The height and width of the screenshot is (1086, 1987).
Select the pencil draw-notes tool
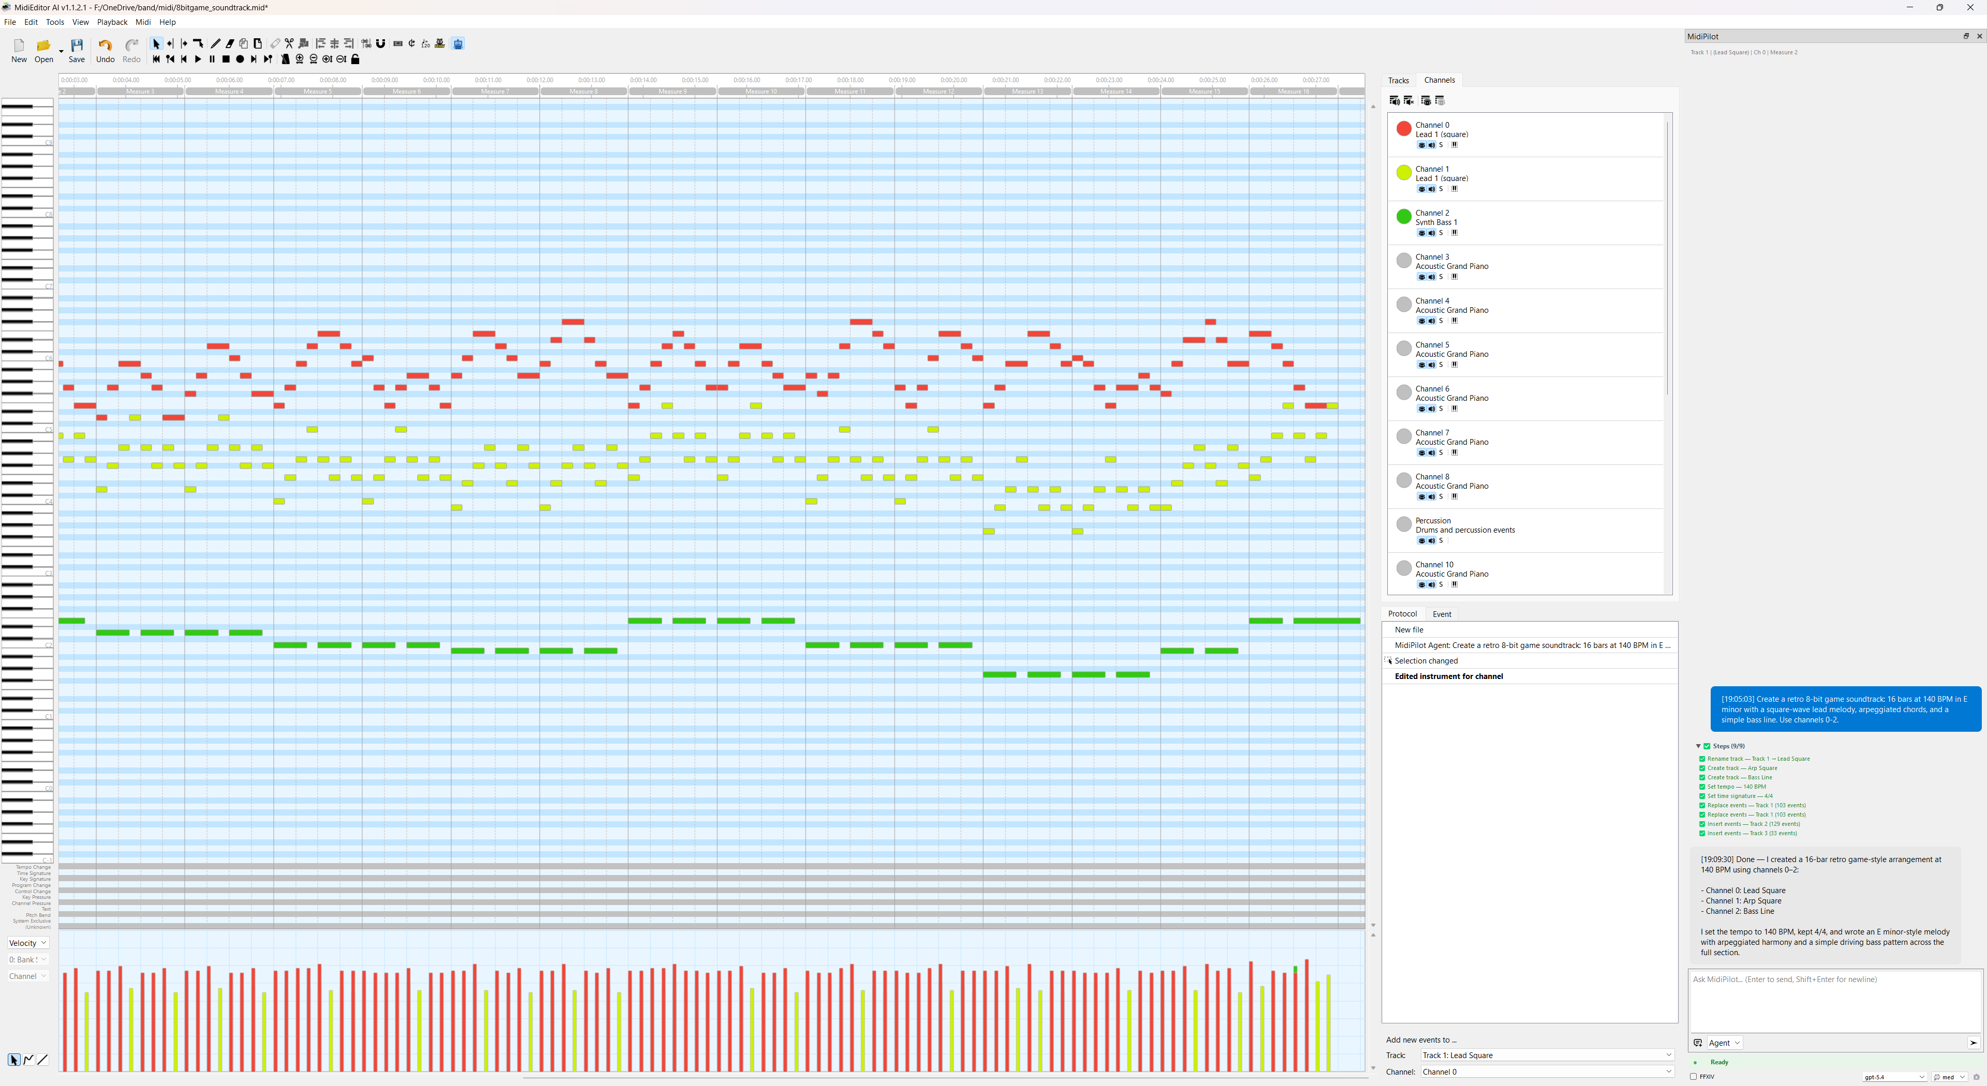(216, 44)
